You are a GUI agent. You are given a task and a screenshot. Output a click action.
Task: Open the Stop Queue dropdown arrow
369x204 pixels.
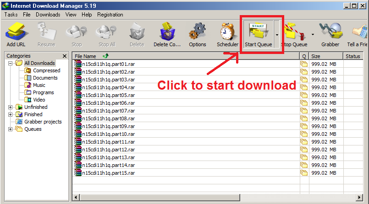(313, 34)
